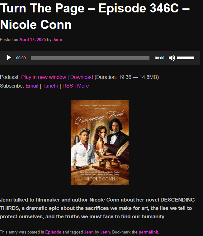
Task: Play the podcast episode audio
Action: [x=9, y=58]
